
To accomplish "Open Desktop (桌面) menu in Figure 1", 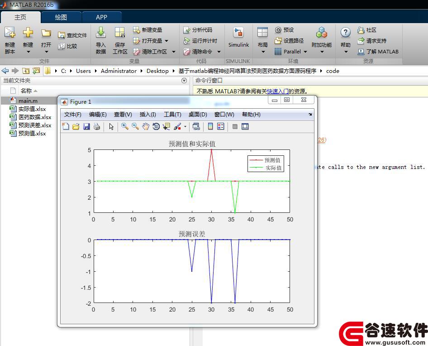I will coord(198,115).
